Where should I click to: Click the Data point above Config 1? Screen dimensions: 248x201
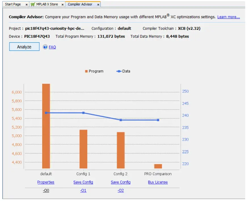point(83,113)
